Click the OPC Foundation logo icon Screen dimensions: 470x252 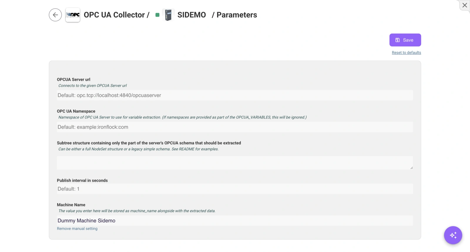coord(73,15)
